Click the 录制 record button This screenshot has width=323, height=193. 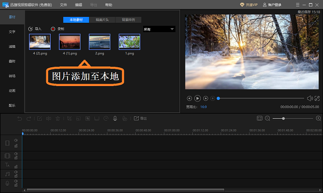coord(58,29)
